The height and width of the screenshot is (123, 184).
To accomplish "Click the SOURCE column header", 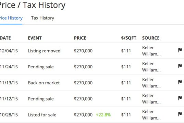I will coord(151,38).
